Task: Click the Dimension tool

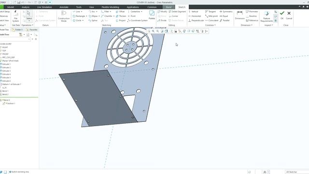Action: (x=240, y=15)
